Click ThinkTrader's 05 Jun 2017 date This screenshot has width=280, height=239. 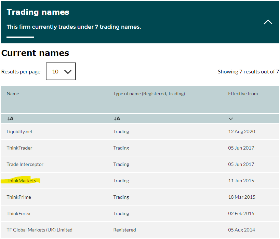241,148
